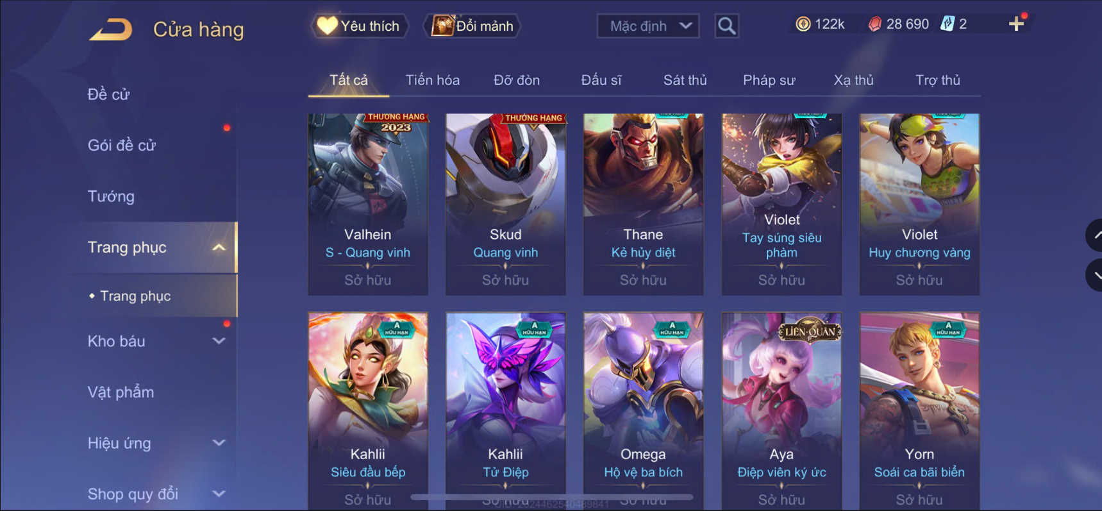
Task: Add currency with the plus icon
Action: pos(1016,24)
